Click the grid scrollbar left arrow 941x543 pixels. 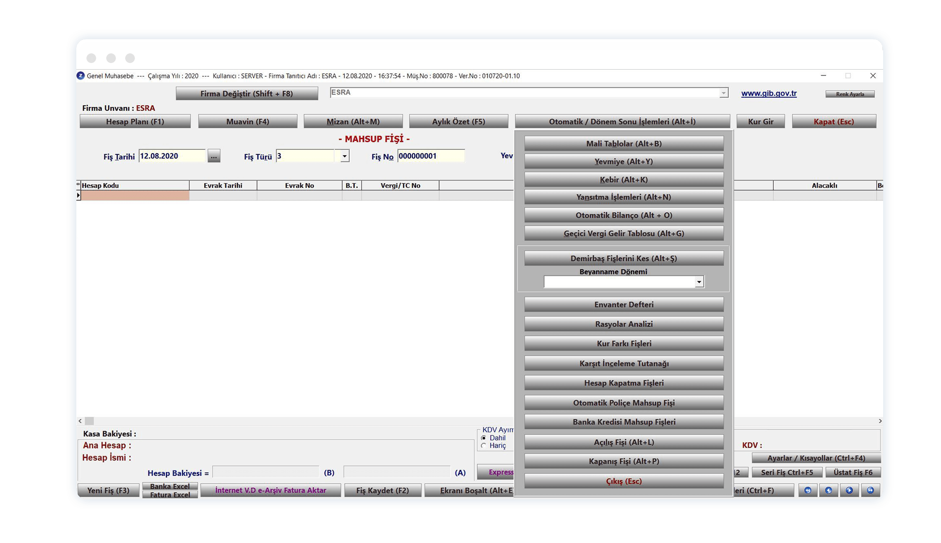[x=80, y=421]
